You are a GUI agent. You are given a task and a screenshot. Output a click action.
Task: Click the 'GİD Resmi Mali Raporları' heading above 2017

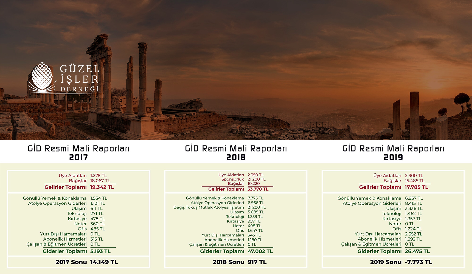(x=78, y=149)
